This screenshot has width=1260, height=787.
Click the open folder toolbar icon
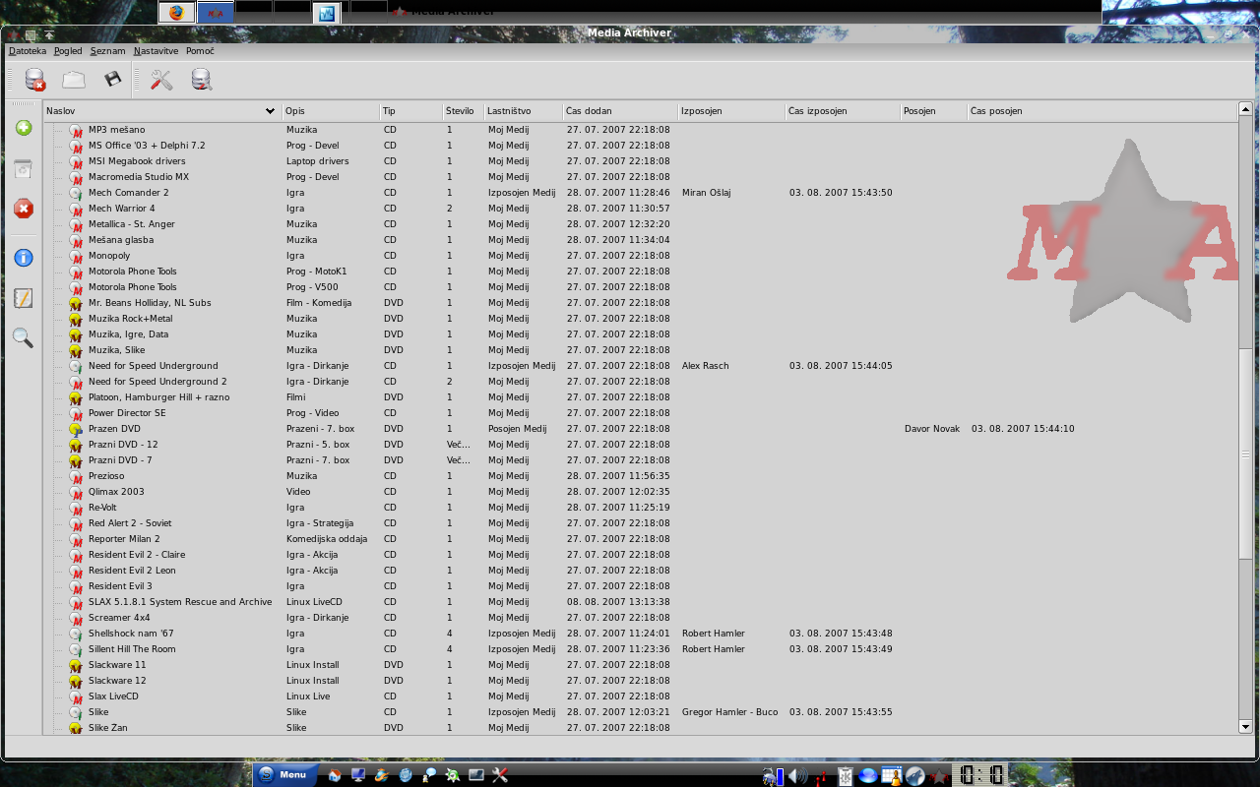[74, 80]
